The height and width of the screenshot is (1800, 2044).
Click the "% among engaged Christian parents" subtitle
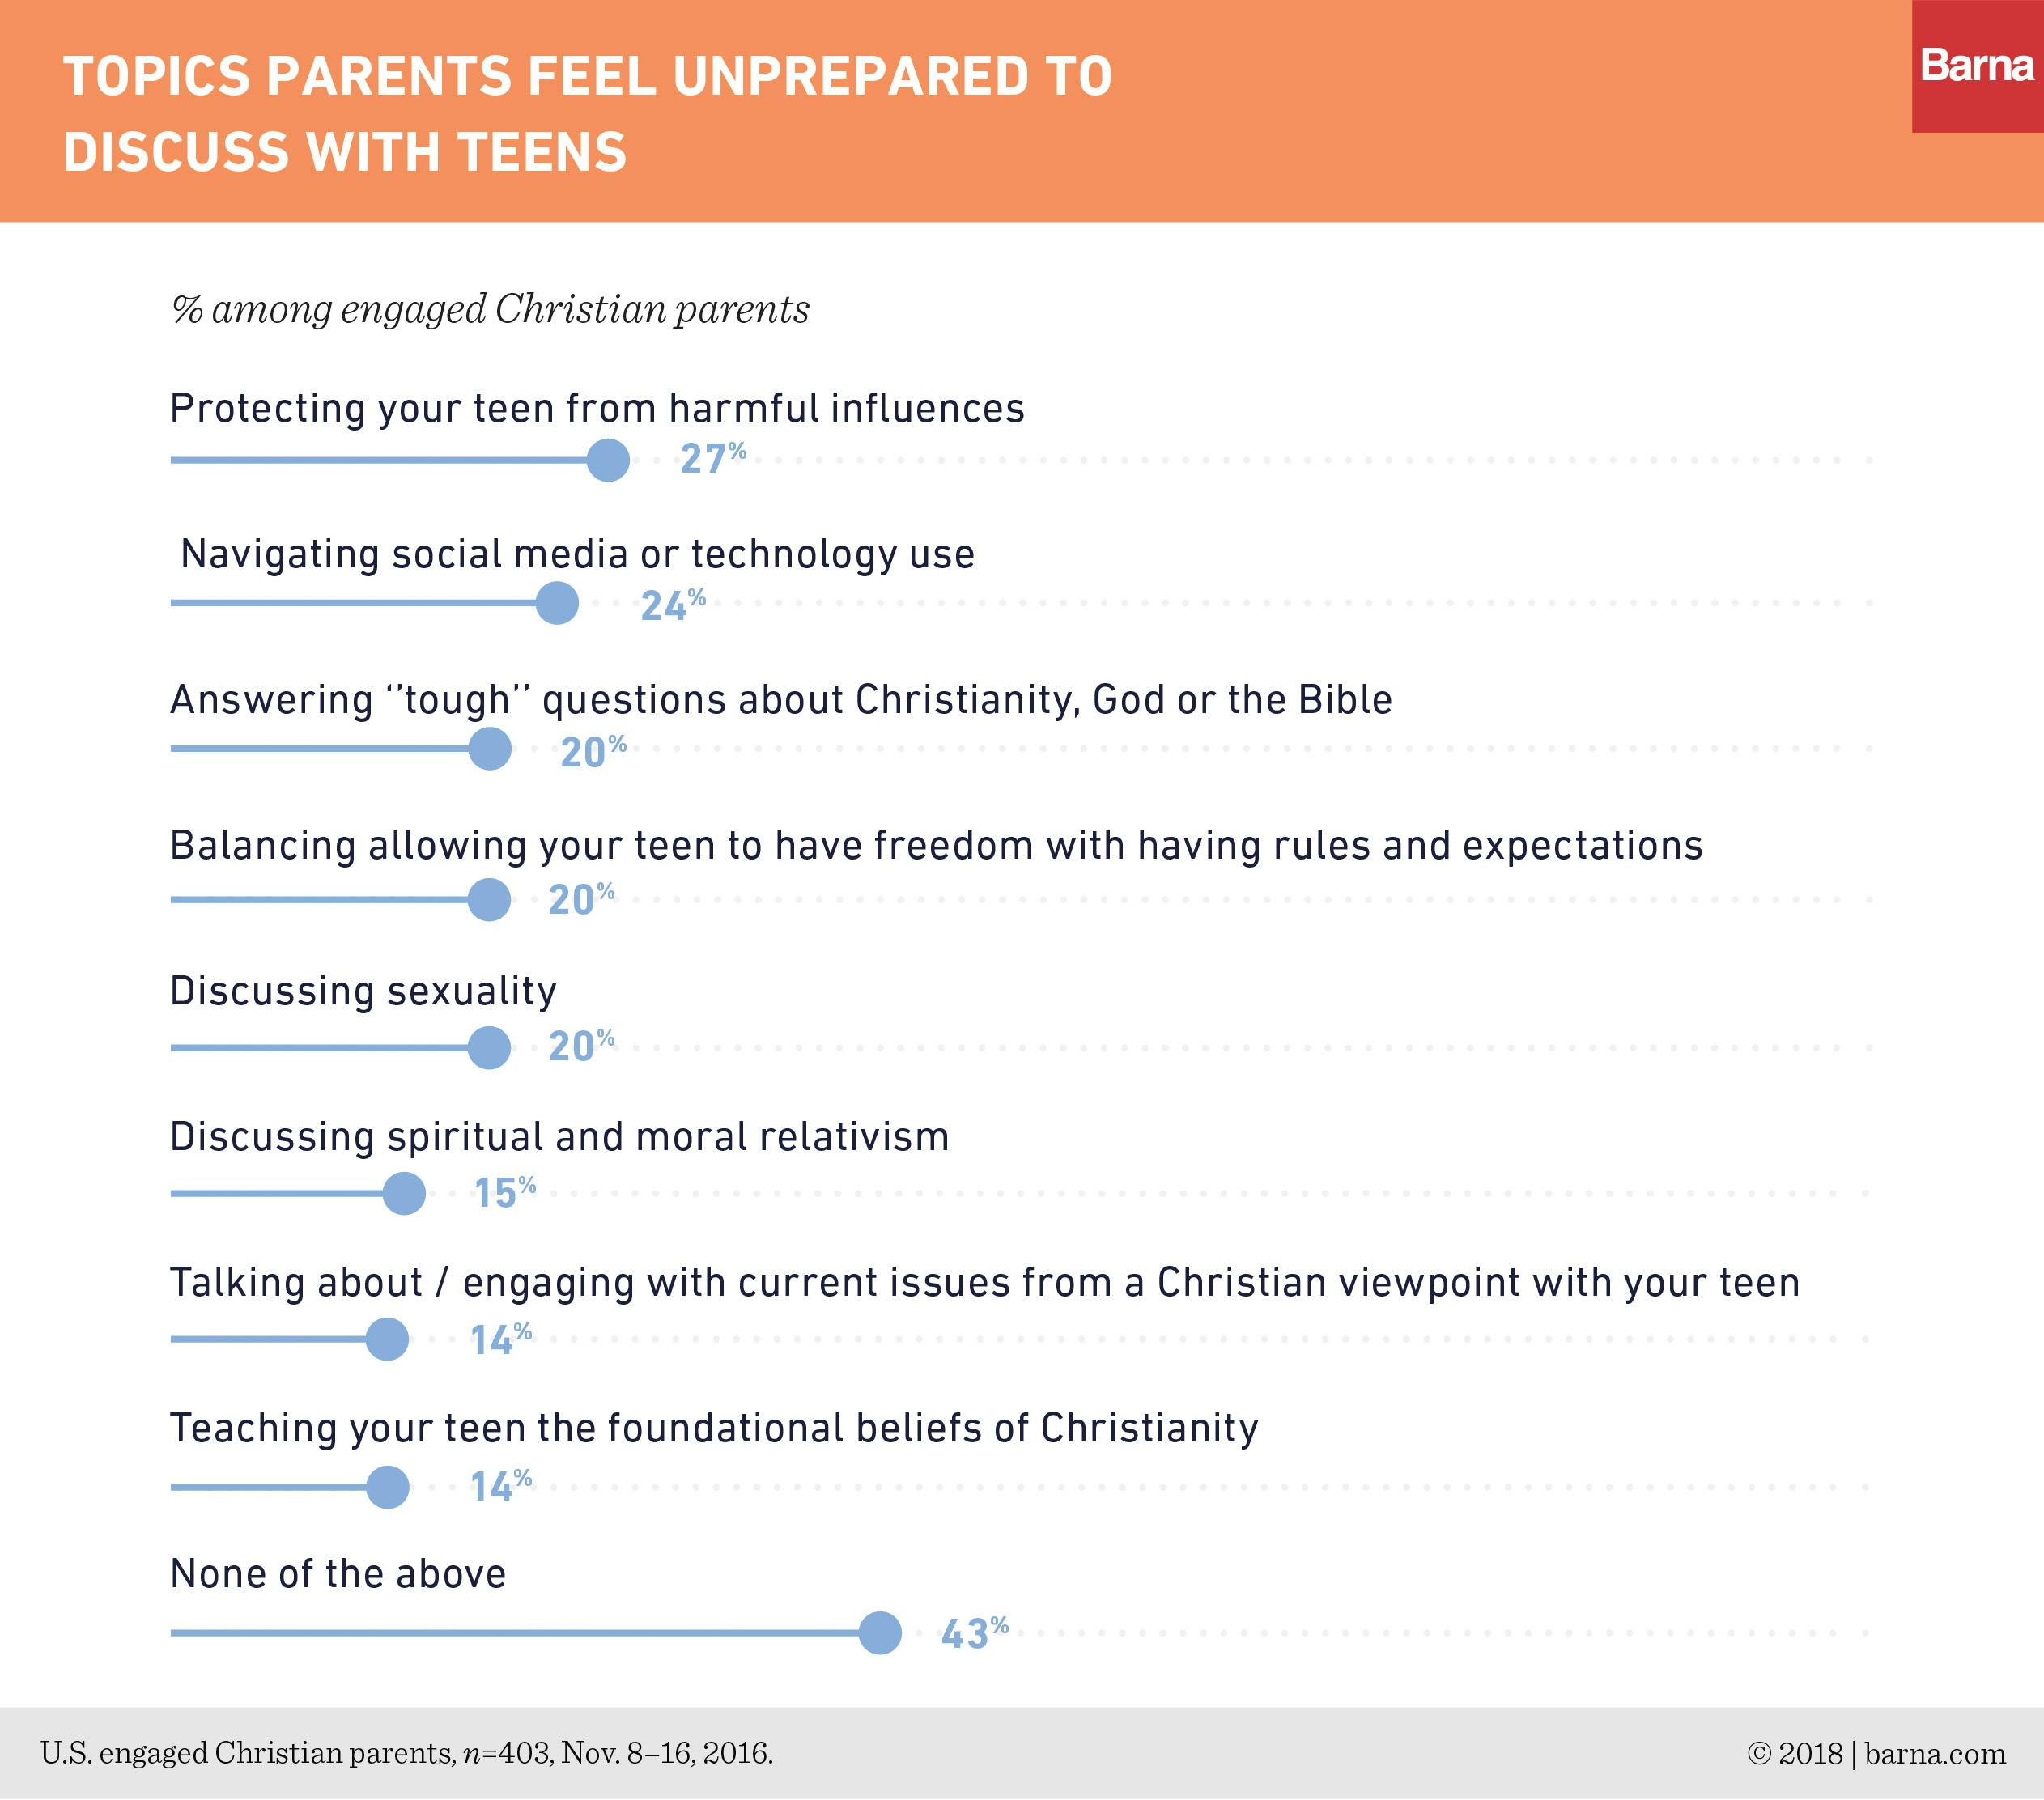[490, 309]
